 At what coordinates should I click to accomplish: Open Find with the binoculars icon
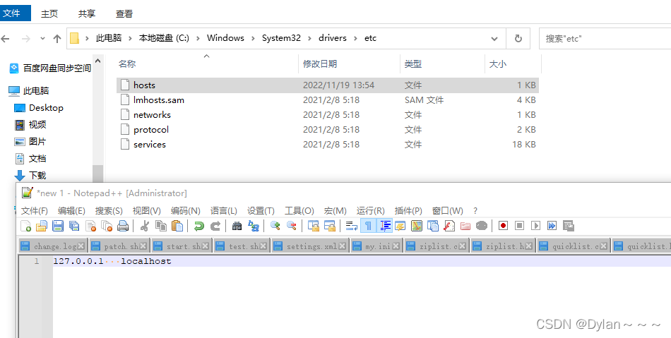pyautogui.click(x=237, y=226)
